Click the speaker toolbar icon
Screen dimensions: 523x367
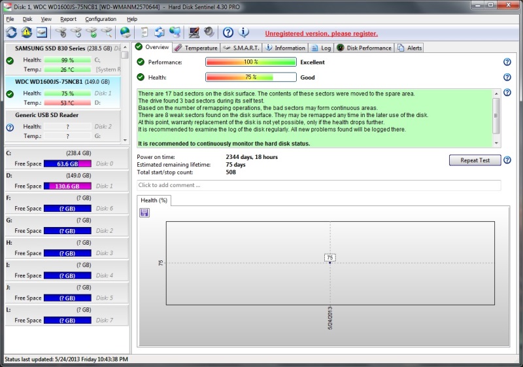click(x=209, y=32)
